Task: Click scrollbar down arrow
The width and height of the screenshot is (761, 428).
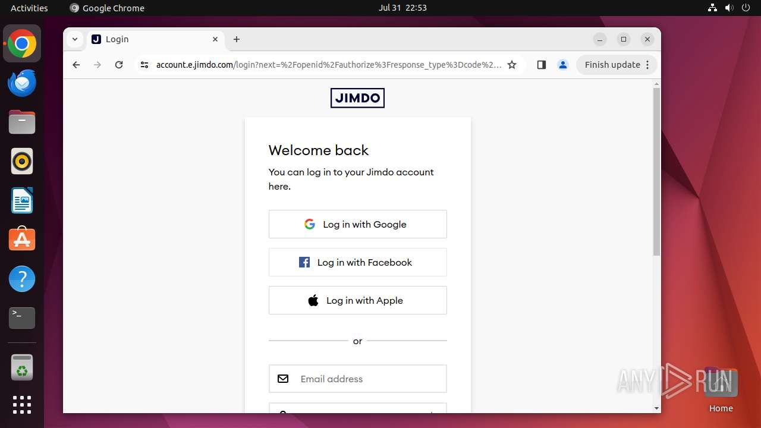Action: (656, 408)
